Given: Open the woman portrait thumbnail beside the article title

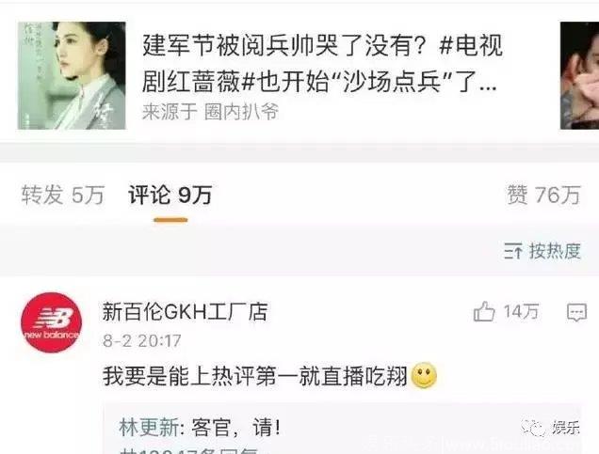Looking at the screenshot, I should pyautogui.click(x=72, y=75).
